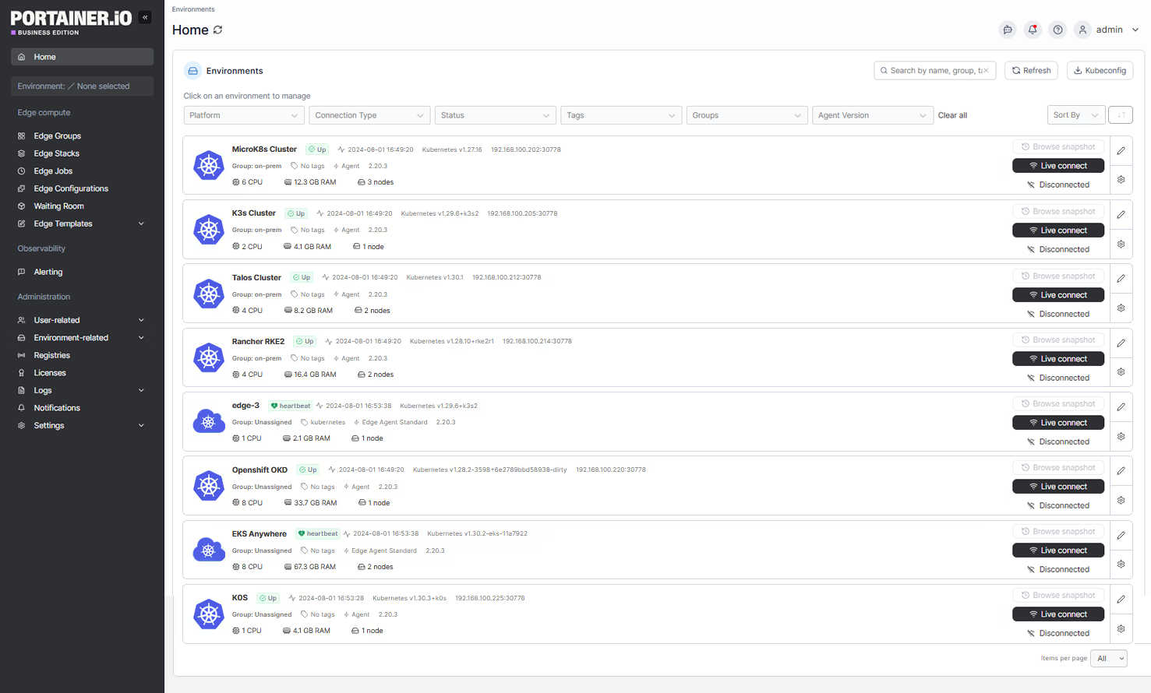
Task: Click the Refresh environments button
Action: coord(1031,70)
